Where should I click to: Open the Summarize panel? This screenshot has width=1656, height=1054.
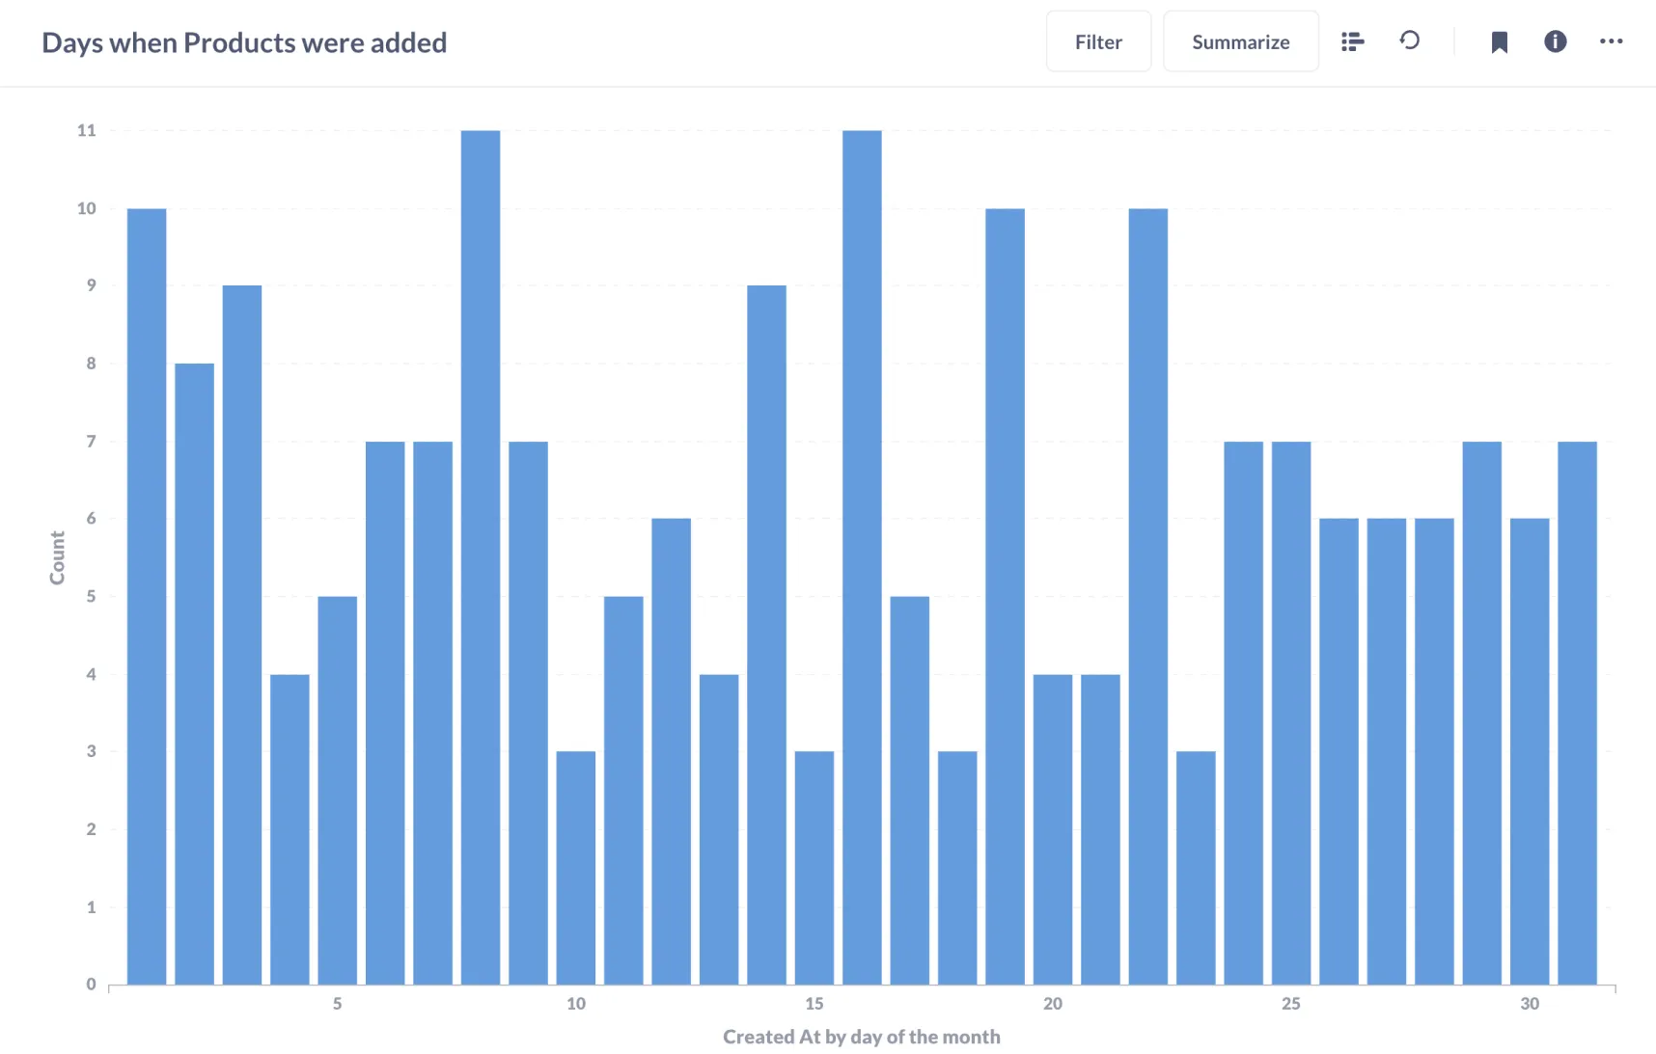click(1240, 41)
